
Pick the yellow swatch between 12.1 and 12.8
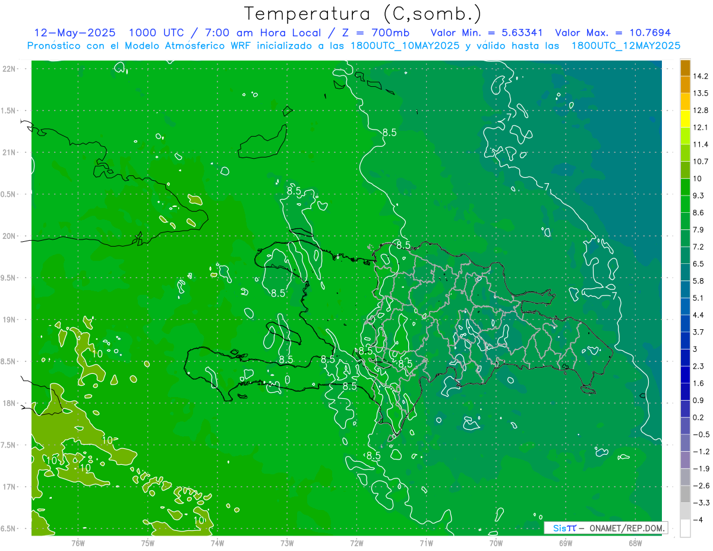point(685,119)
